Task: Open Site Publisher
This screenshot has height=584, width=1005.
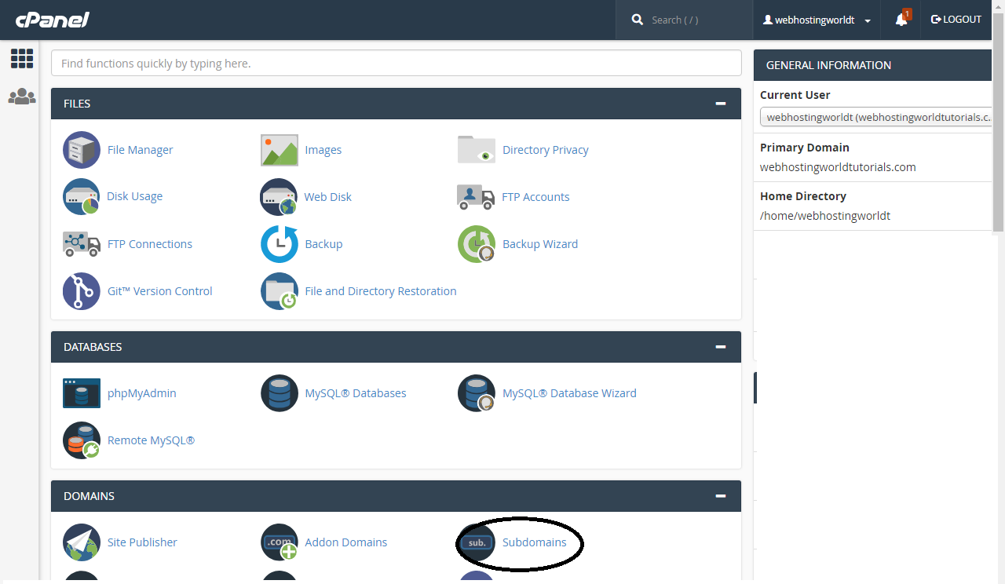Action: point(142,542)
